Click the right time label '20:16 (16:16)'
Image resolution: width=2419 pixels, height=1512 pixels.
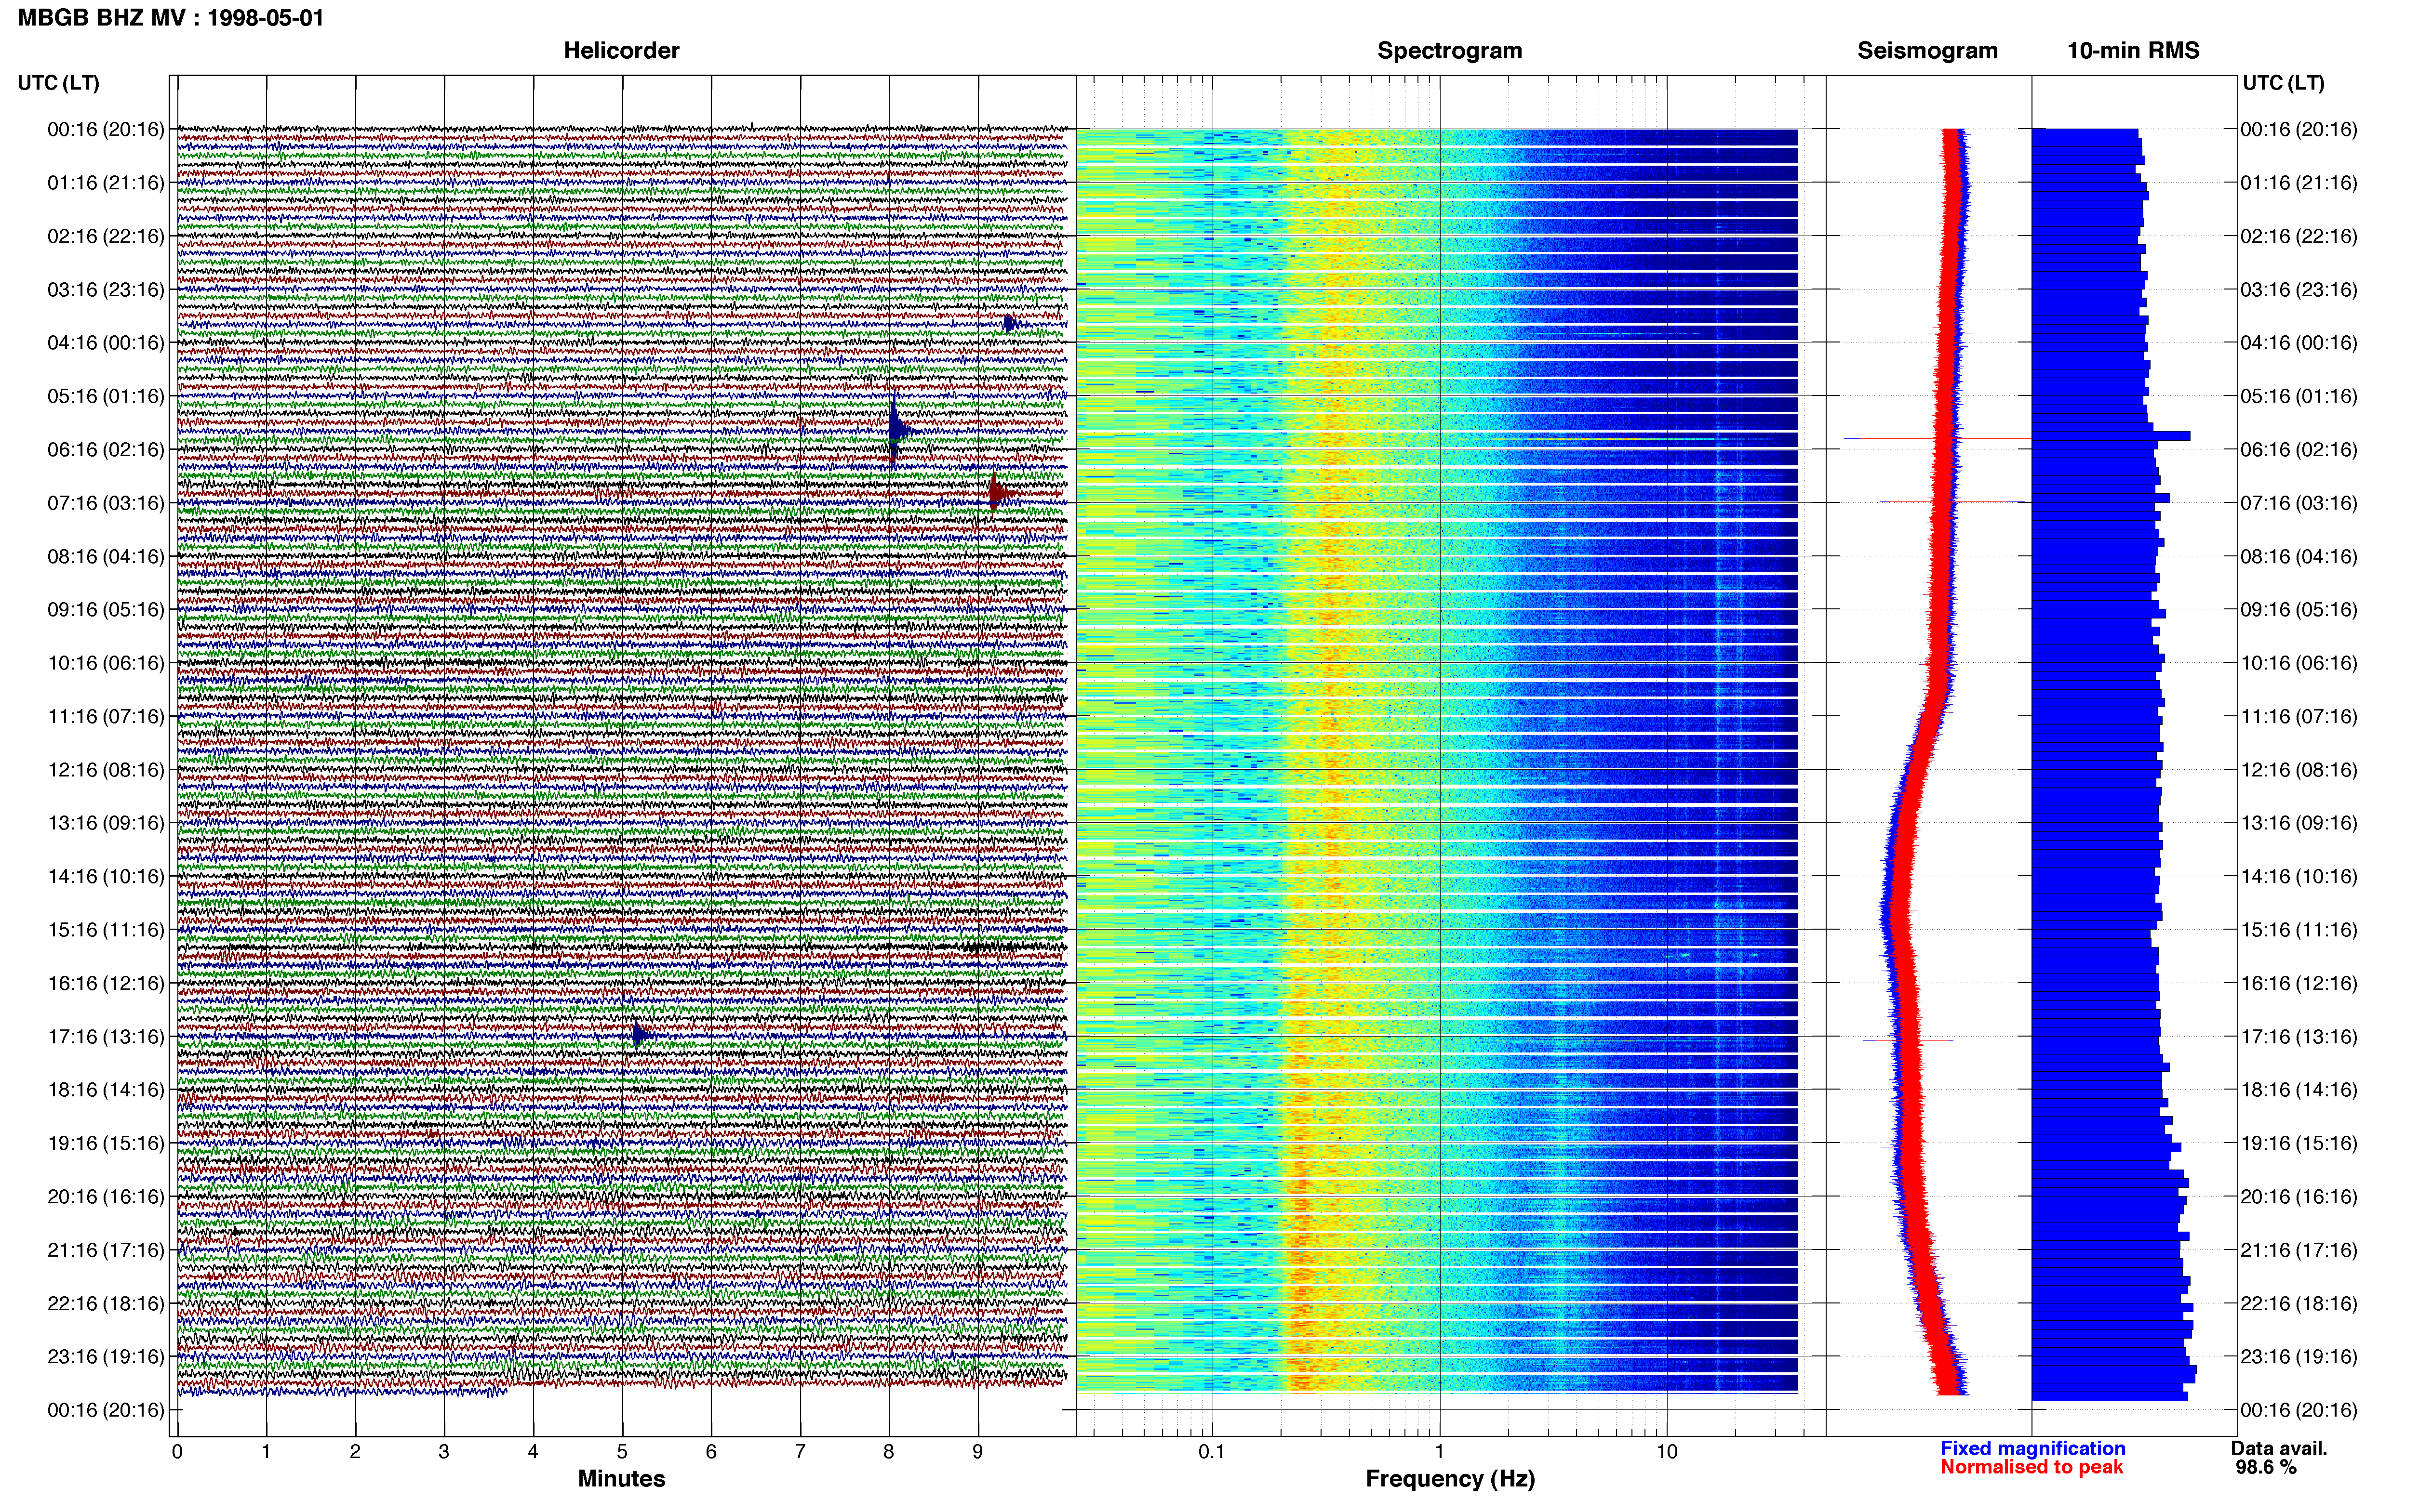click(x=2298, y=1196)
